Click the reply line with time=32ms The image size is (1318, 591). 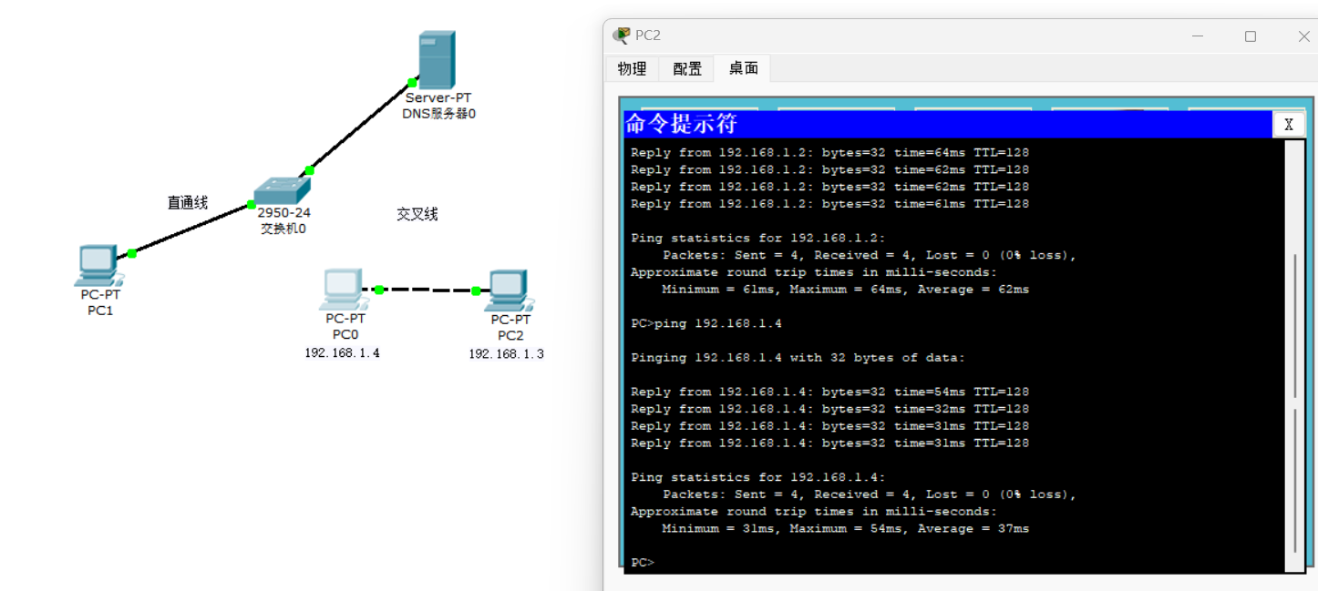coord(829,409)
